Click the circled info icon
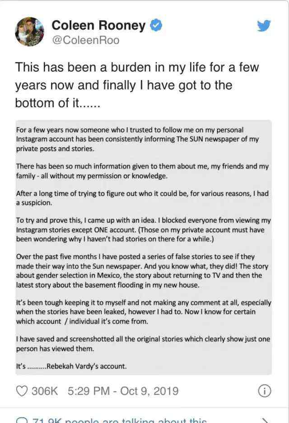This screenshot has width=289, height=423. click(x=265, y=391)
